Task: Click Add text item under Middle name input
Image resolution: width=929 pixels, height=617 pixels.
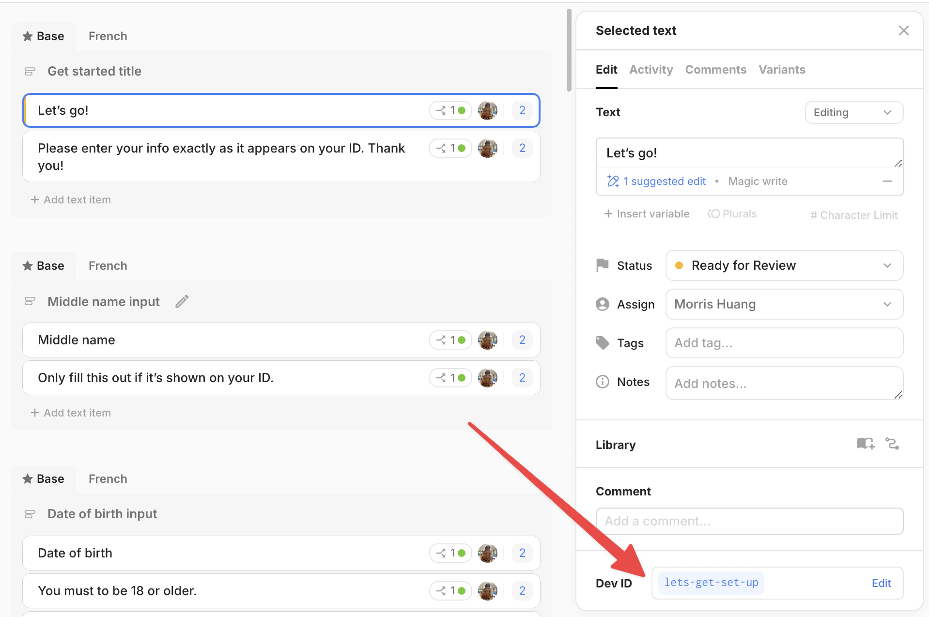Action: (x=71, y=413)
